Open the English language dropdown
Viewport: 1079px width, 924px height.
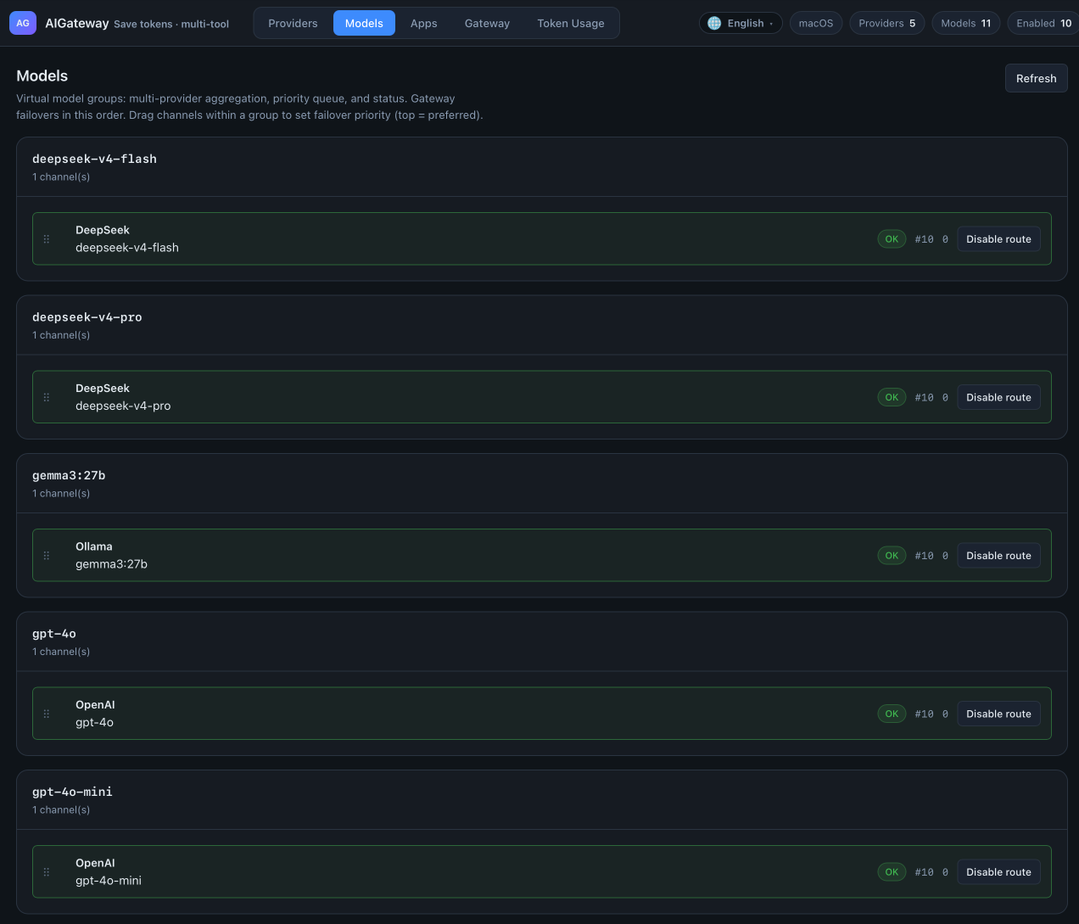741,23
